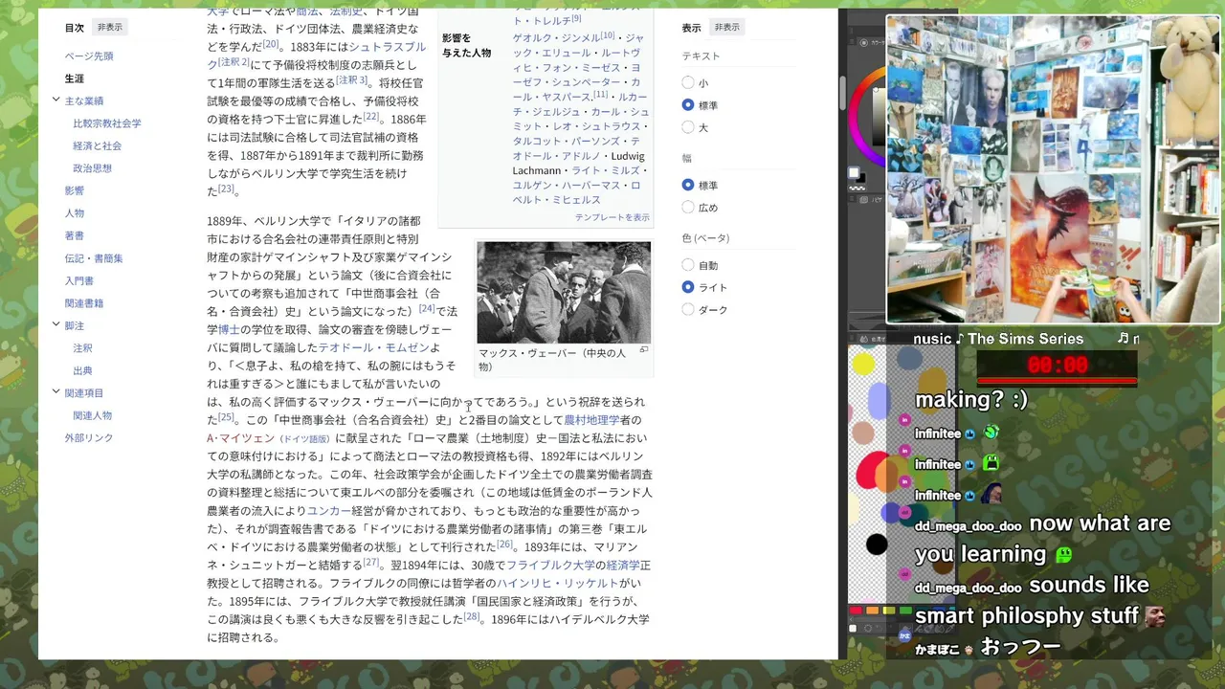This screenshot has height=689, width=1225.
Task: Follow the 博士 link
Action: 229,329
